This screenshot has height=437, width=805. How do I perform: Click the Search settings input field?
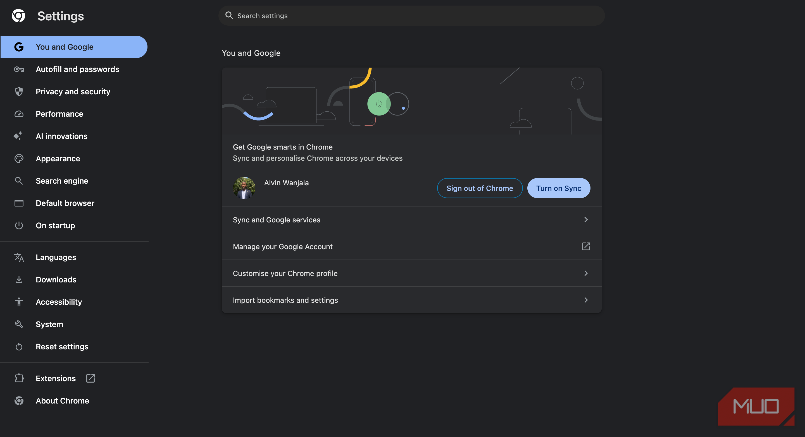pyautogui.click(x=411, y=16)
